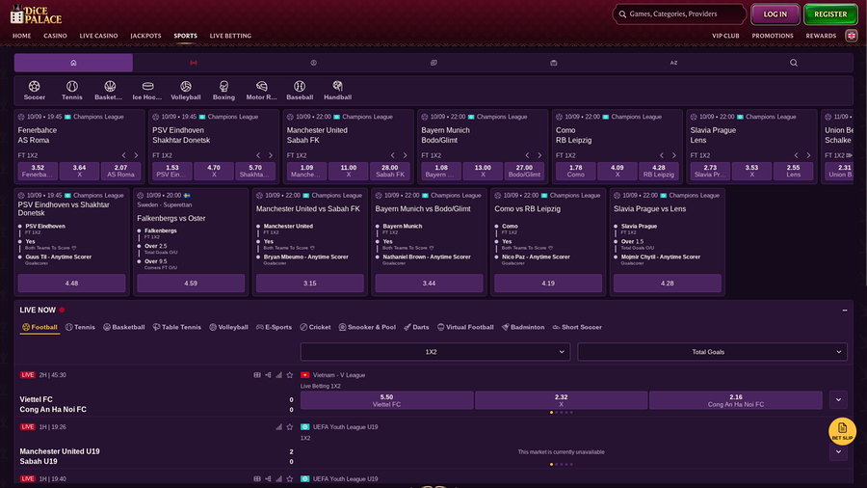Click the live events icon tab
867x488 pixels.
pyautogui.click(x=194, y=63)
